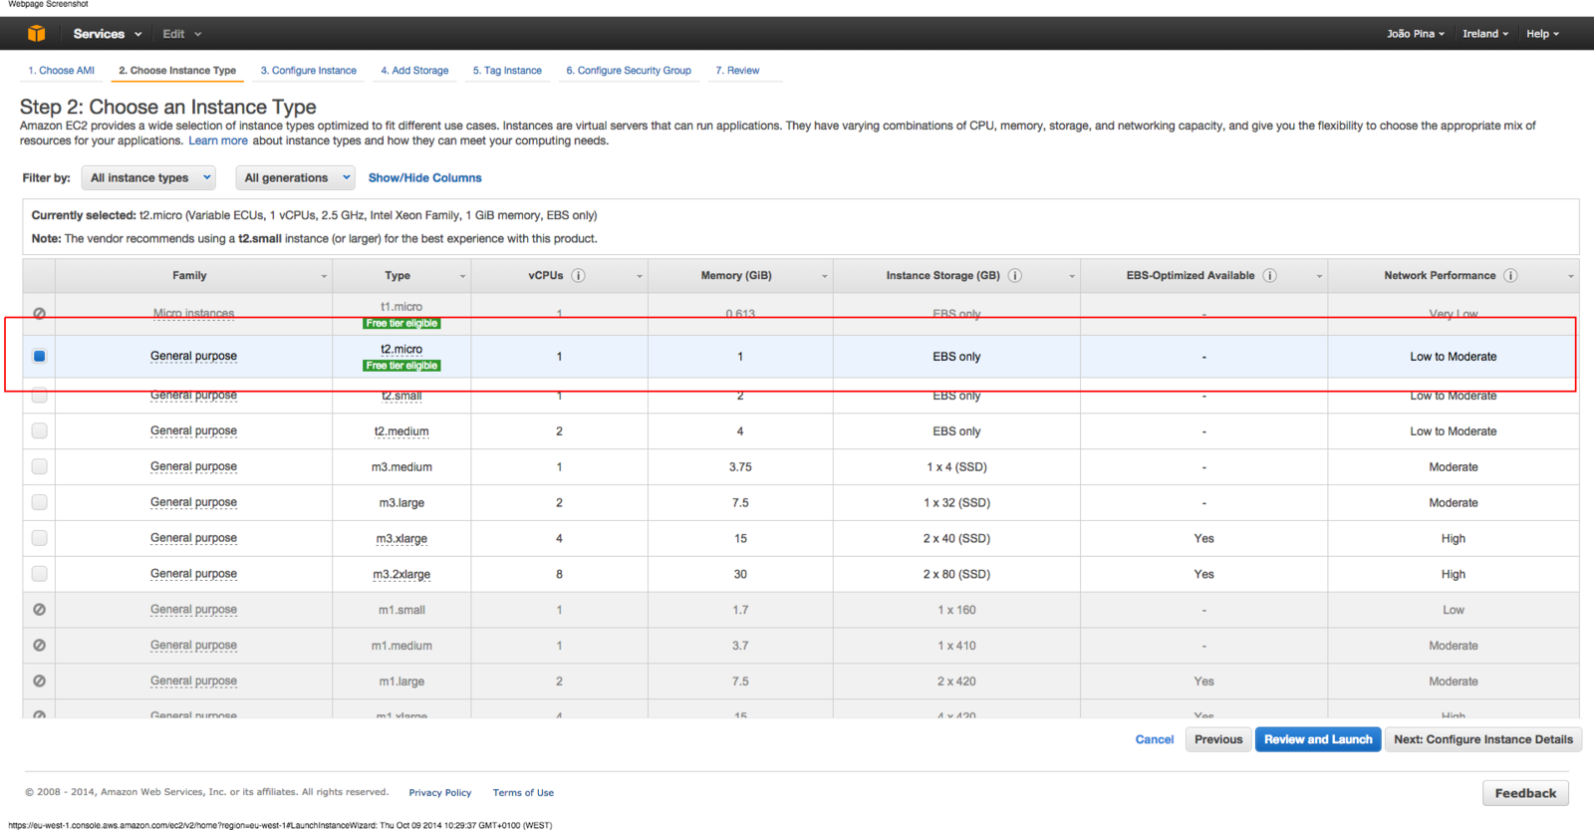Open the vCPUs column sort arrow

(639, 276)
